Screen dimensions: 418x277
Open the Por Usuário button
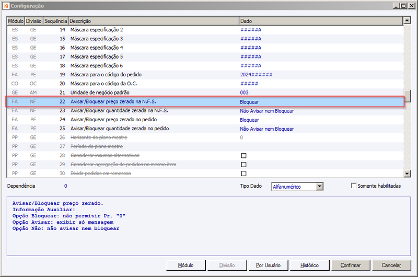(268, 266)
